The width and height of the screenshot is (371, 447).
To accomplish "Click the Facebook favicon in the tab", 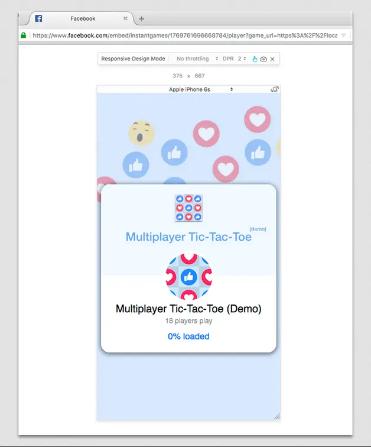I will (38, 18).
